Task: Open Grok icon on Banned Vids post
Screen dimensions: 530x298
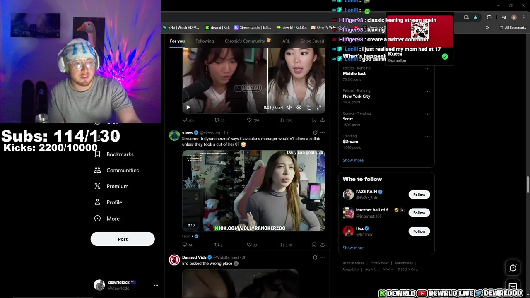Action: point(315,257)
